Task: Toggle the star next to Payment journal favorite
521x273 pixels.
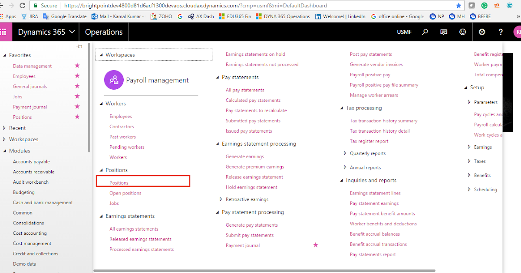Action: pos(77,107)
